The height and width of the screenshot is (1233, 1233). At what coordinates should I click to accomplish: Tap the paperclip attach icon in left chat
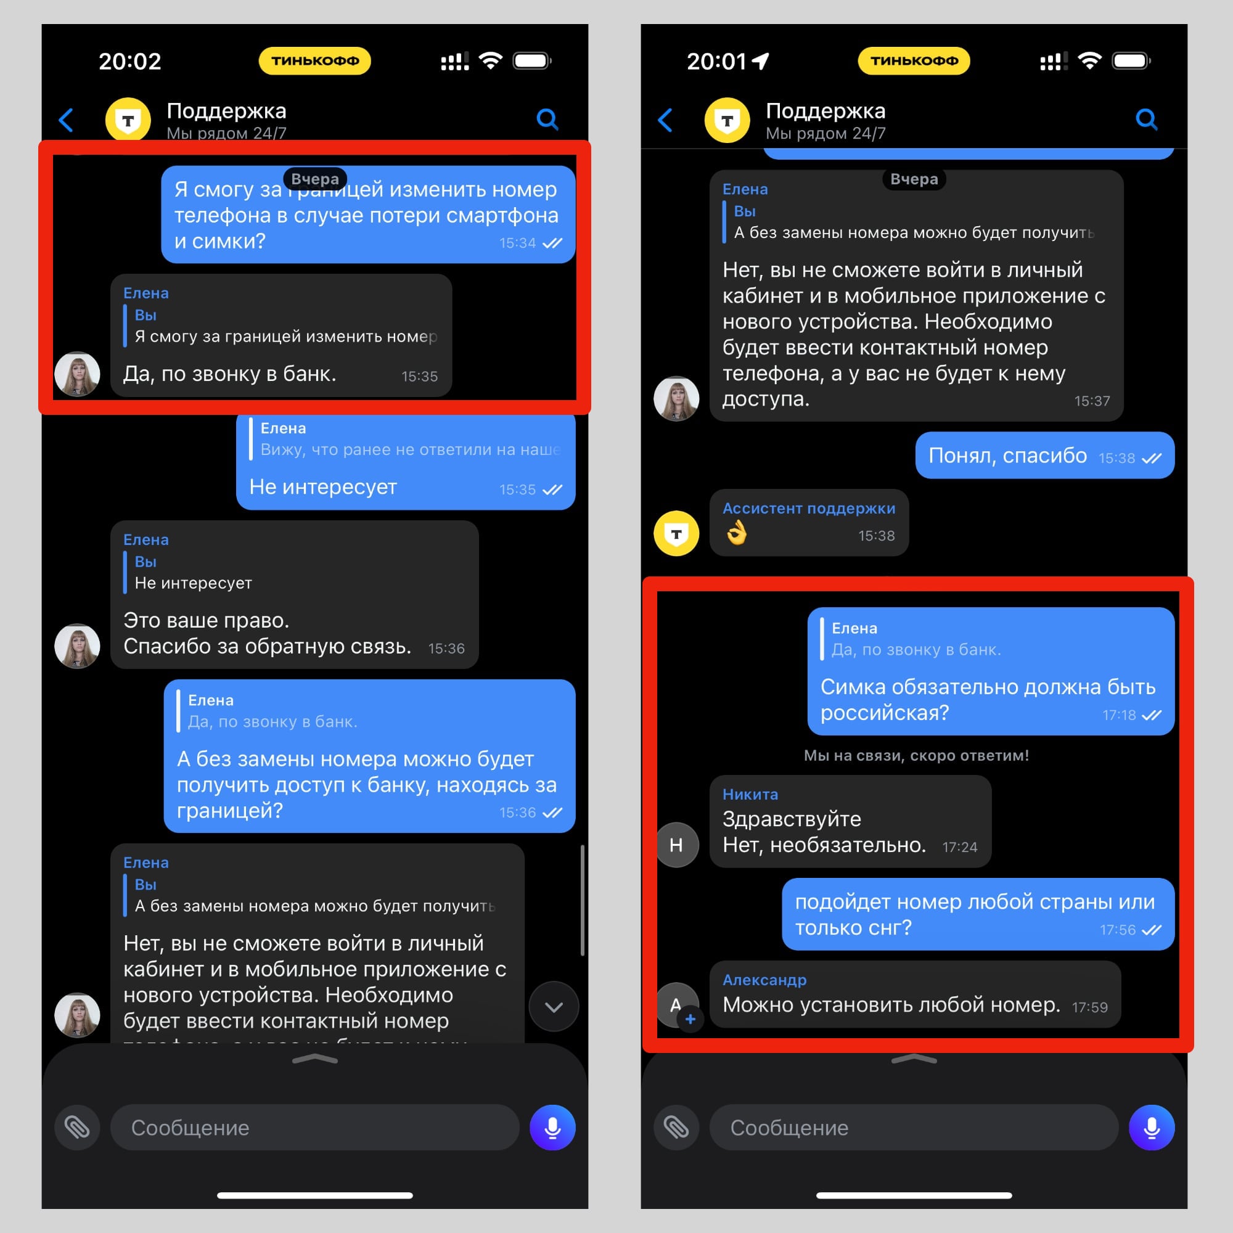77,1127
